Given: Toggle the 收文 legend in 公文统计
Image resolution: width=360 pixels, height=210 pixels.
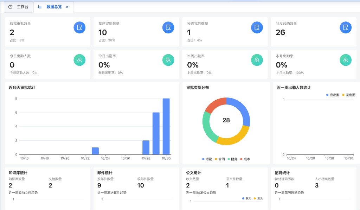Looking at the screenshot, I should (x=246, y=198).
